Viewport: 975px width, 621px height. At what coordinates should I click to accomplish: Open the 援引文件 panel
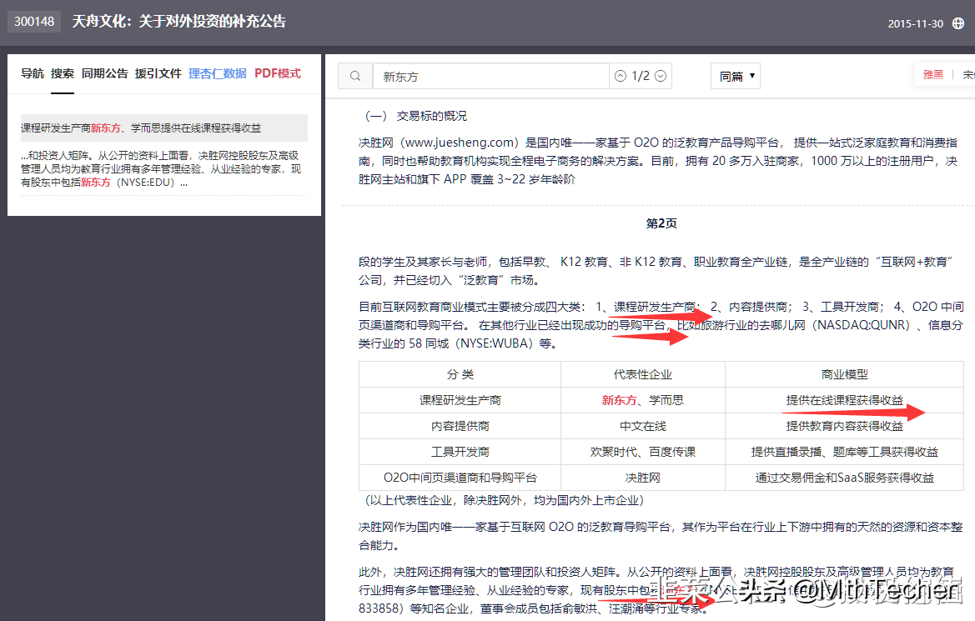(x=158, y=73)
